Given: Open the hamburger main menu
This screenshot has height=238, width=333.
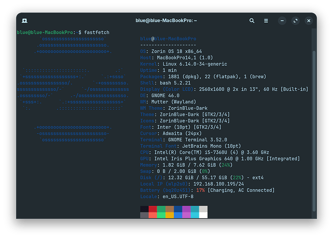Looking at the screenshot, I should (266, 21).
